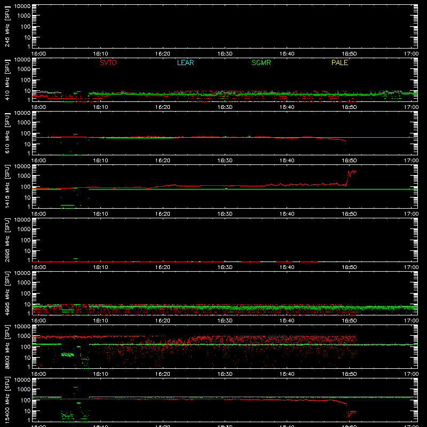427x427 pixels.
Task: Click 16:10 tick label of 410 MHz panel
Action: tap(100, 107)
